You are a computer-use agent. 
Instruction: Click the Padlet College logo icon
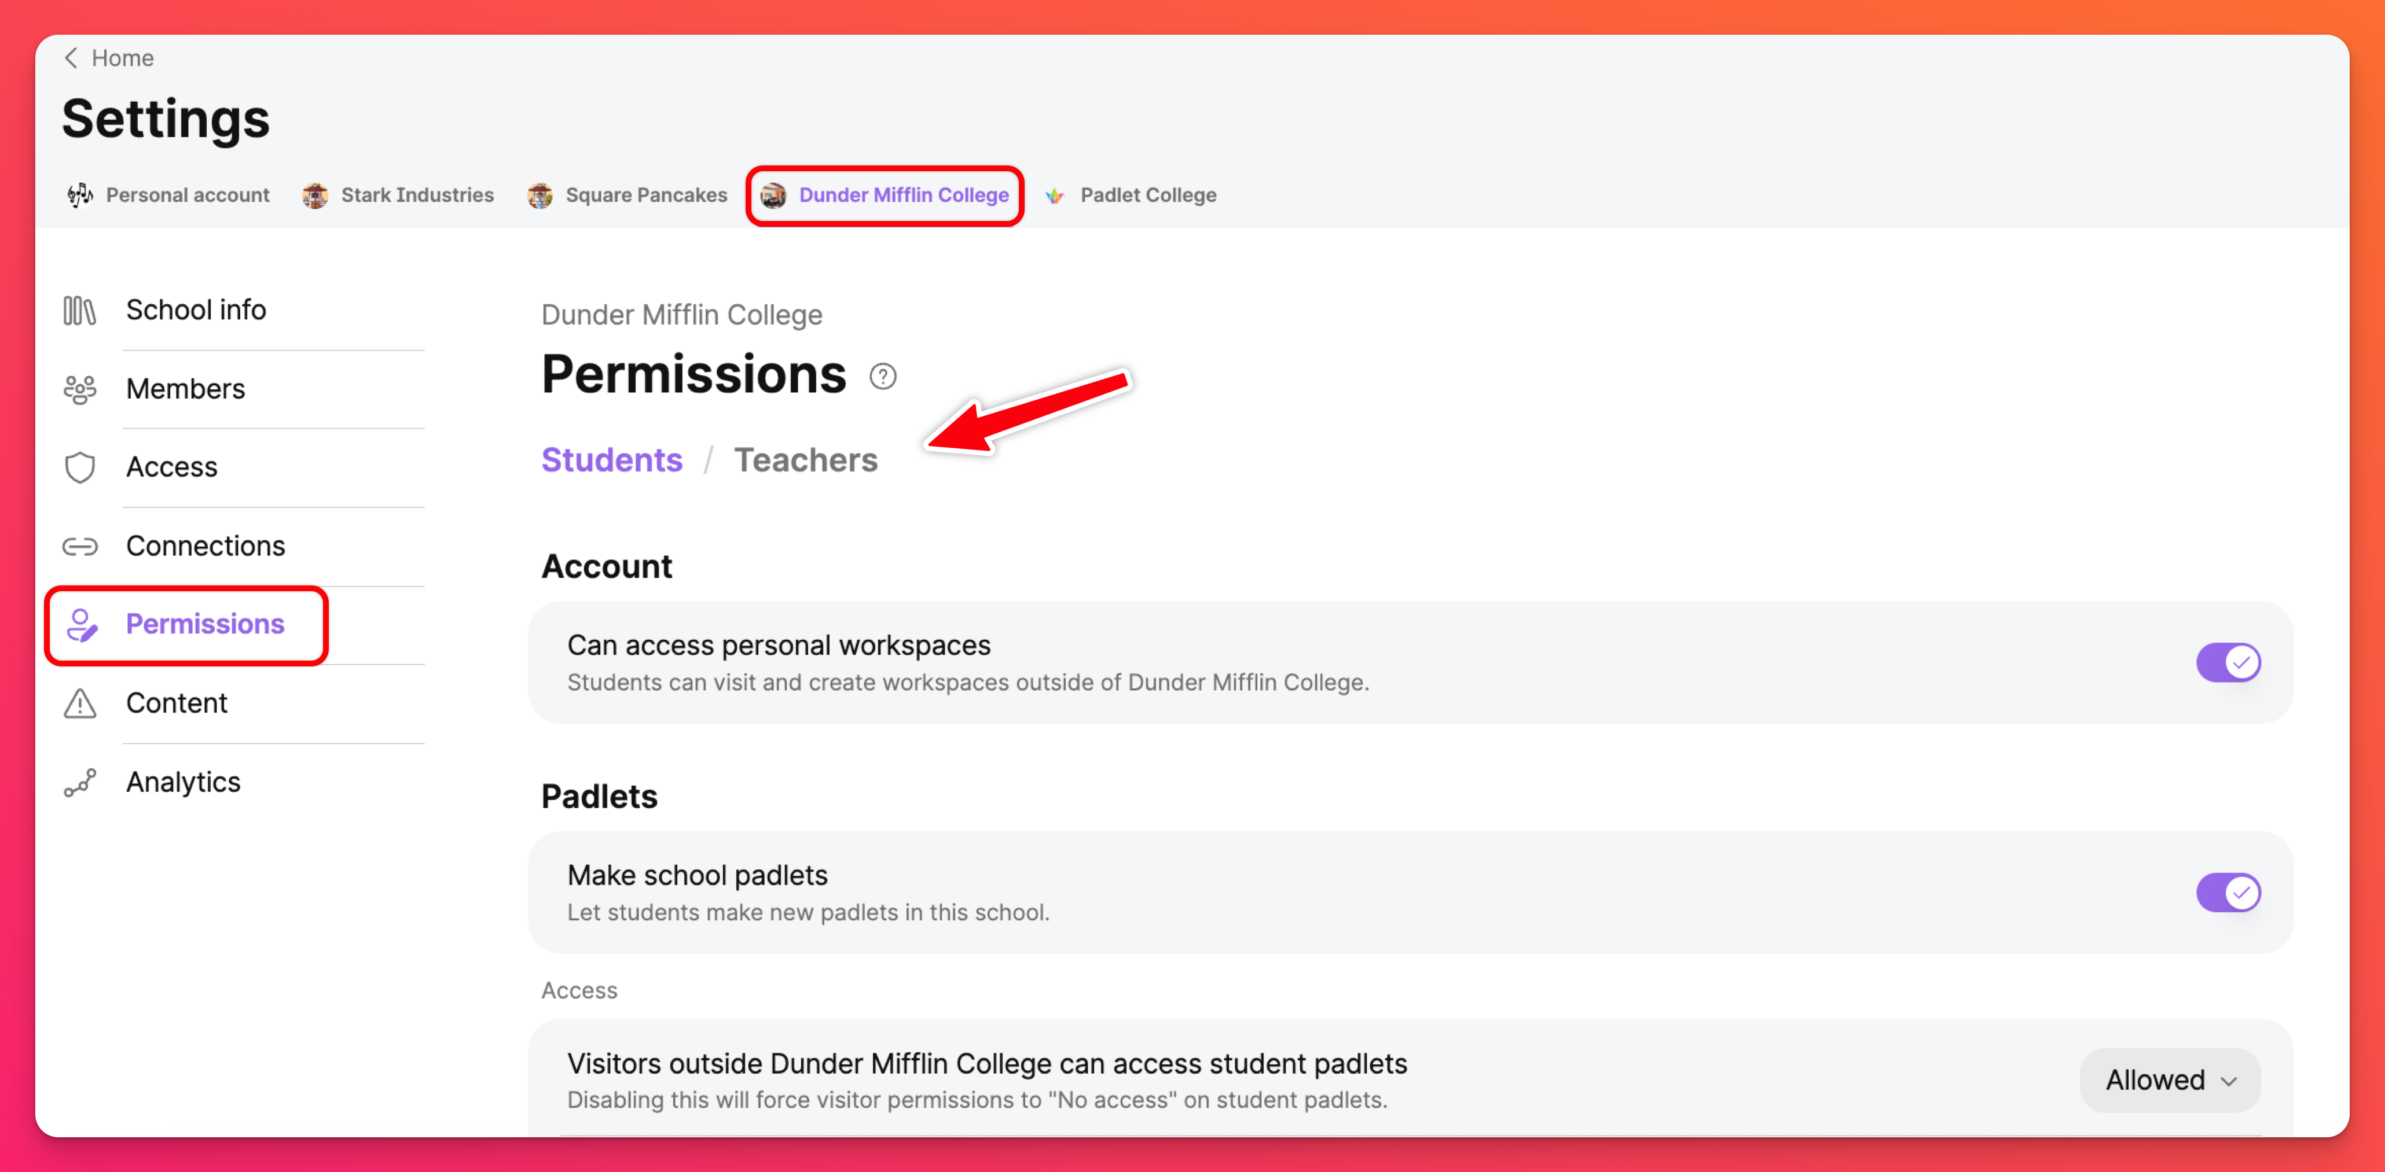[1055, 195]
